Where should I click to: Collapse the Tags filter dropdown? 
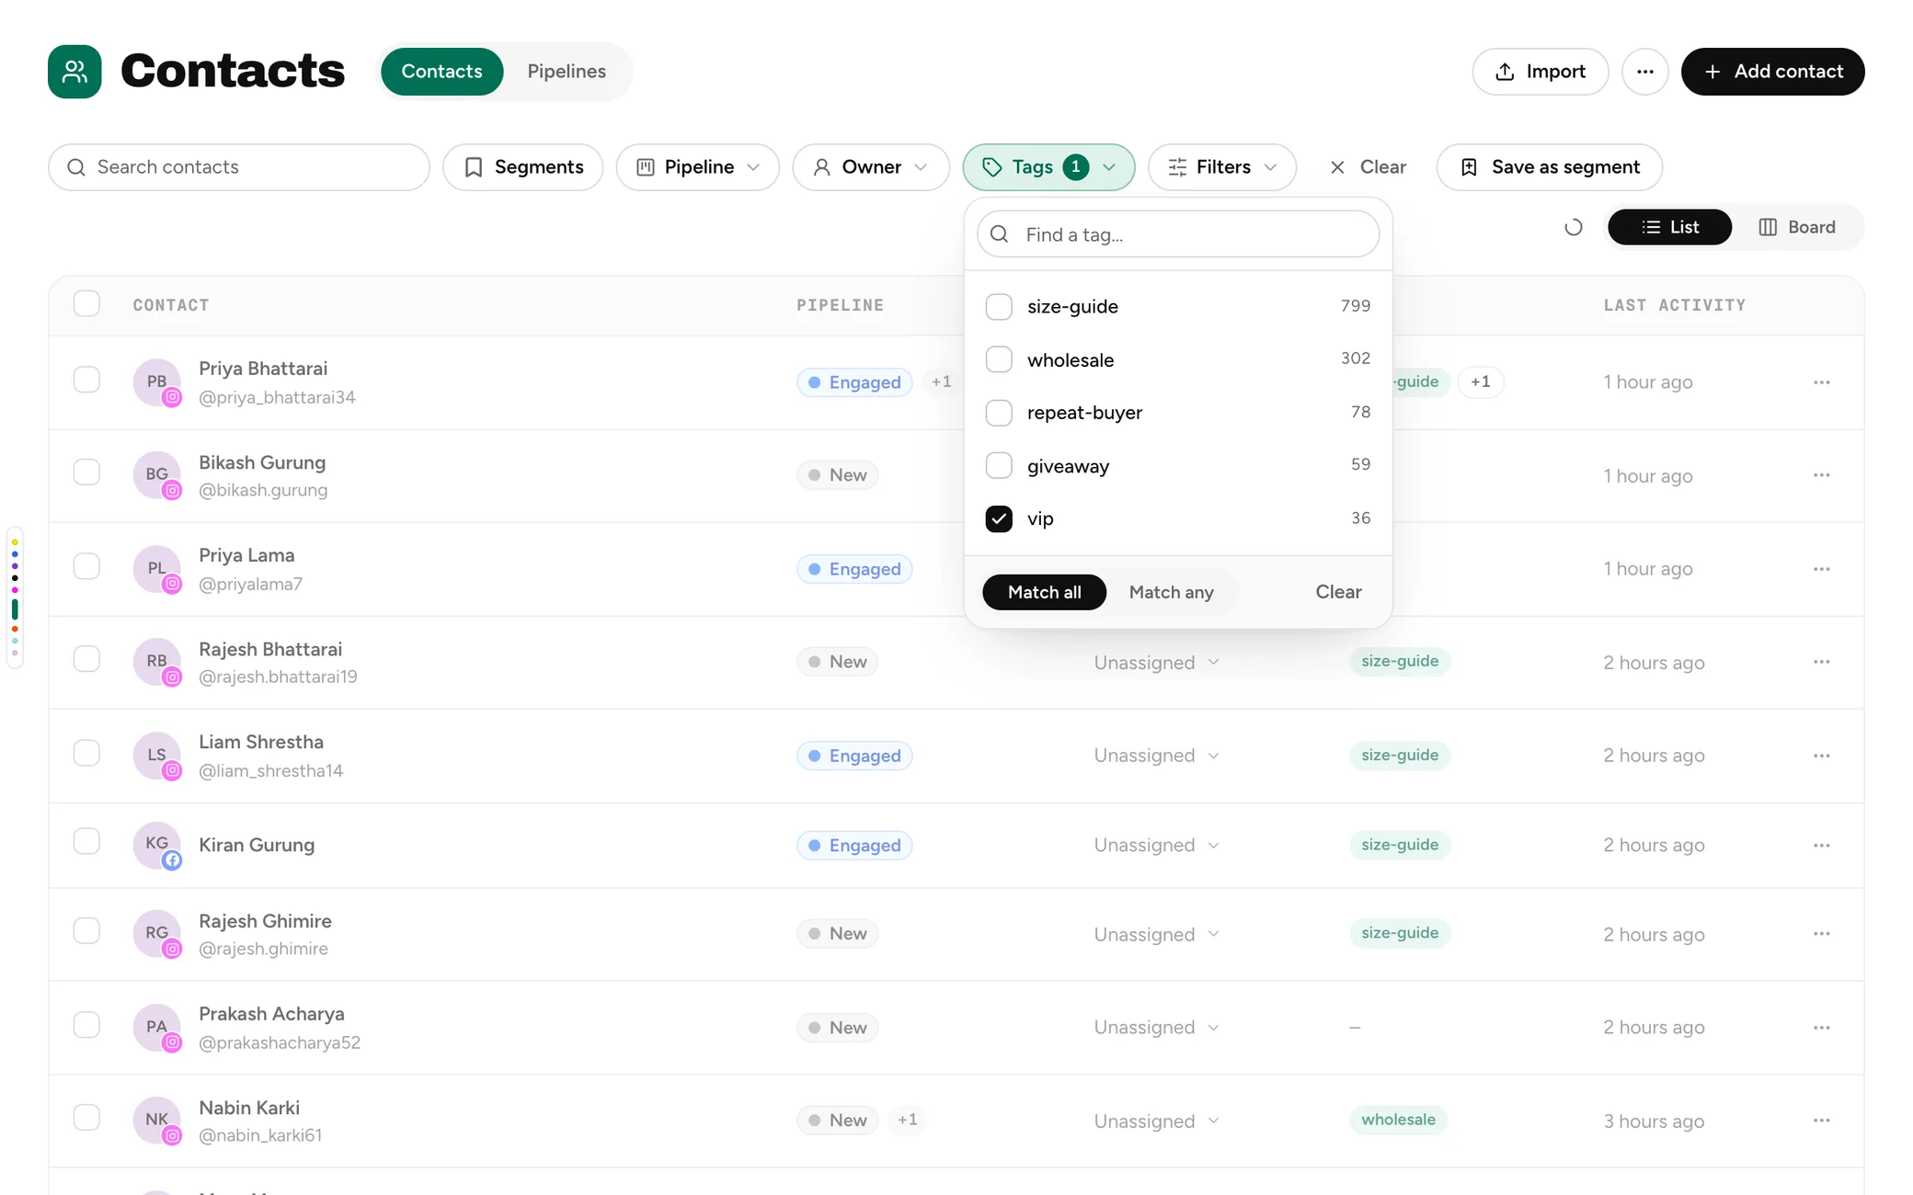1048,167
